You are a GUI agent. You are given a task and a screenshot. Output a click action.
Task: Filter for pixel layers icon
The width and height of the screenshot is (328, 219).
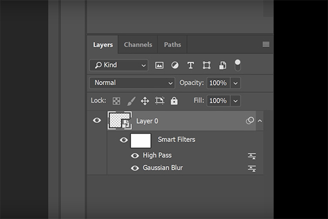click(x=159, y=65)
